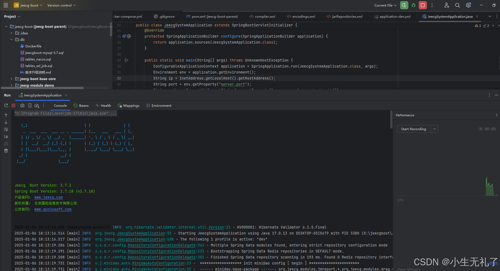
Task: Go to previous highlighted problem arrow
Action: (x=493, y=26)
